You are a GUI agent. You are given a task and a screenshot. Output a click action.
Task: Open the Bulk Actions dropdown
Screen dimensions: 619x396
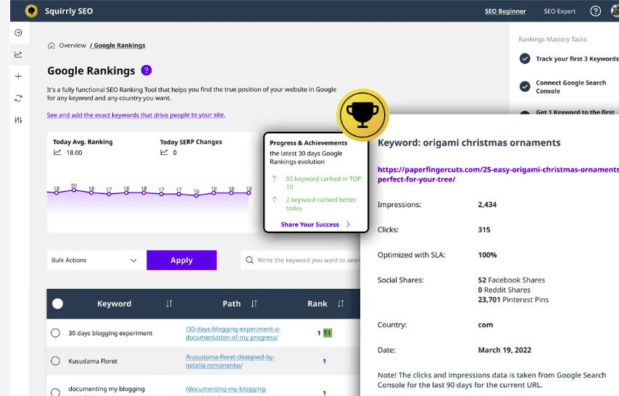94,260
